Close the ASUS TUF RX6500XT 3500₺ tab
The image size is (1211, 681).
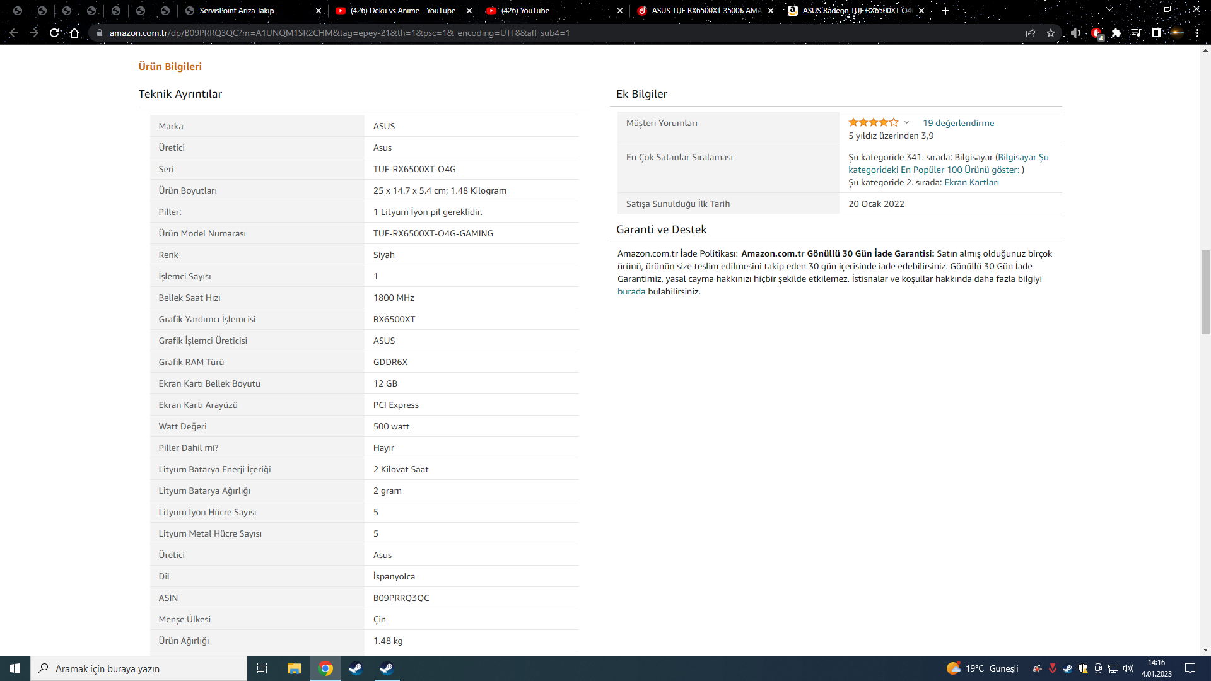(x=771, y=11)
